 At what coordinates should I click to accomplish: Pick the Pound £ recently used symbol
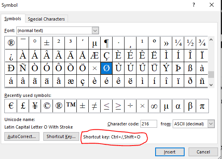tap(23, 106)
